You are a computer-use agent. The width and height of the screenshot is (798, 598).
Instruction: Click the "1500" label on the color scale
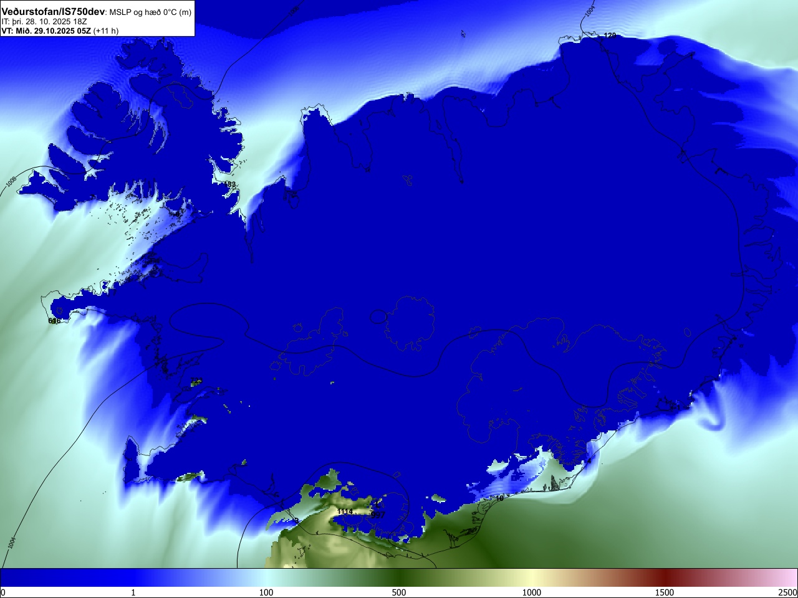[x=665, y=592]
